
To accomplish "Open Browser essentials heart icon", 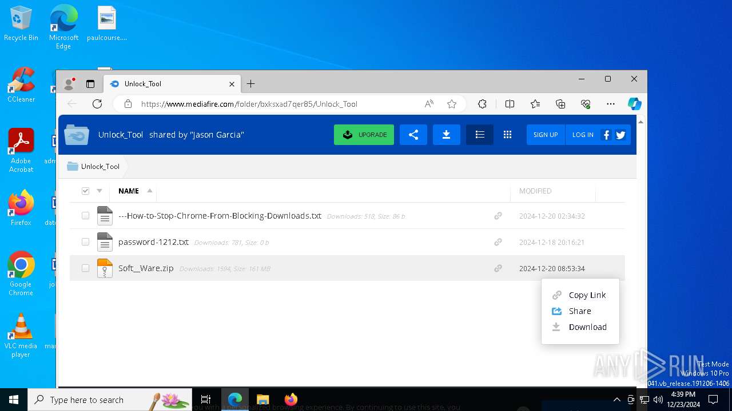I will pyautogui.click(x=586, y=104).
